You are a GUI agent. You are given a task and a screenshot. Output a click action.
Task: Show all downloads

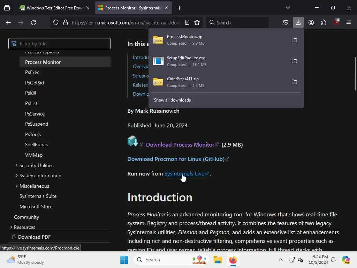pyautogui.click(x=172, y=100)
